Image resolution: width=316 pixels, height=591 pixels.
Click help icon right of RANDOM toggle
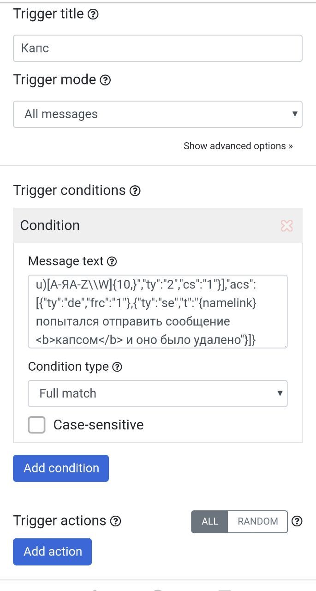[x=298, y=521]
